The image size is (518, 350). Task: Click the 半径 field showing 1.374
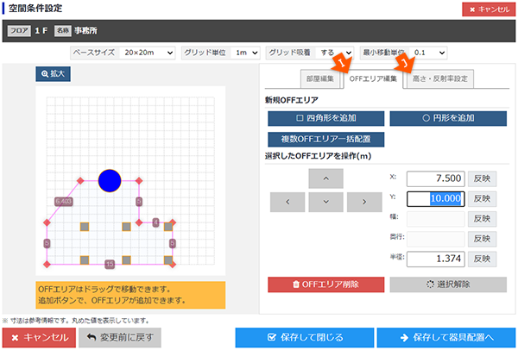click(x=436, y=259)
